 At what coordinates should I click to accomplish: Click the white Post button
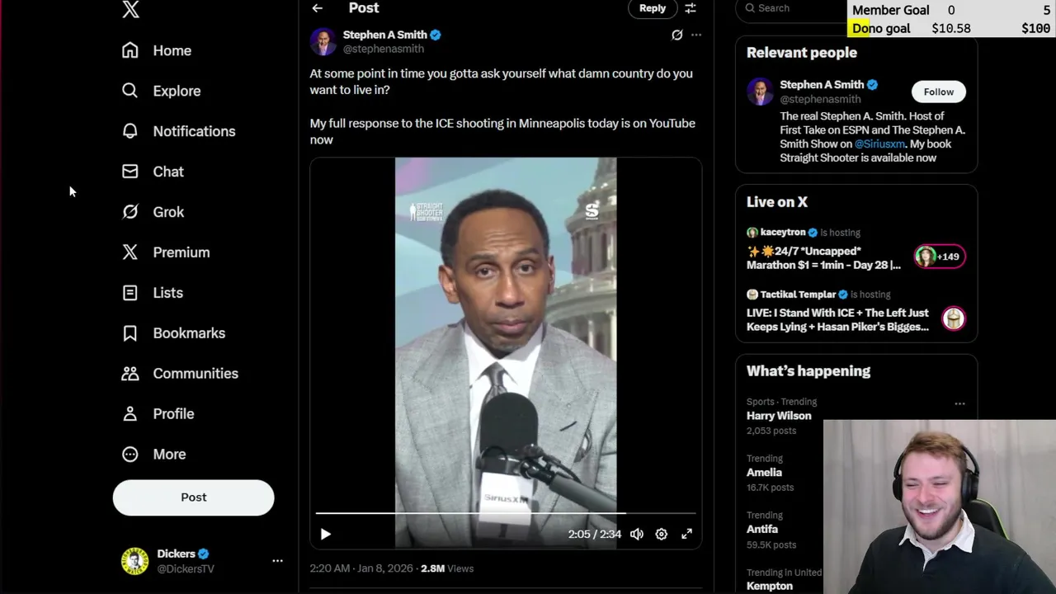coord(193,497)
